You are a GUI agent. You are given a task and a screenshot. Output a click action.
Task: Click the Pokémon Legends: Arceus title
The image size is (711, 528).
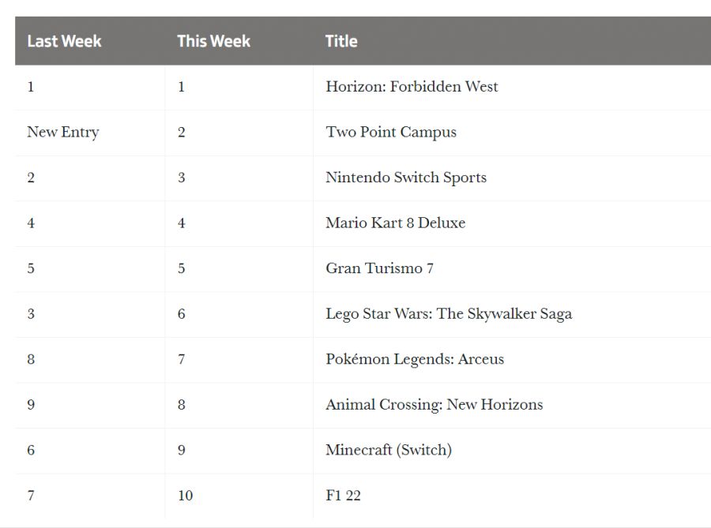click(x=415, y=359)
